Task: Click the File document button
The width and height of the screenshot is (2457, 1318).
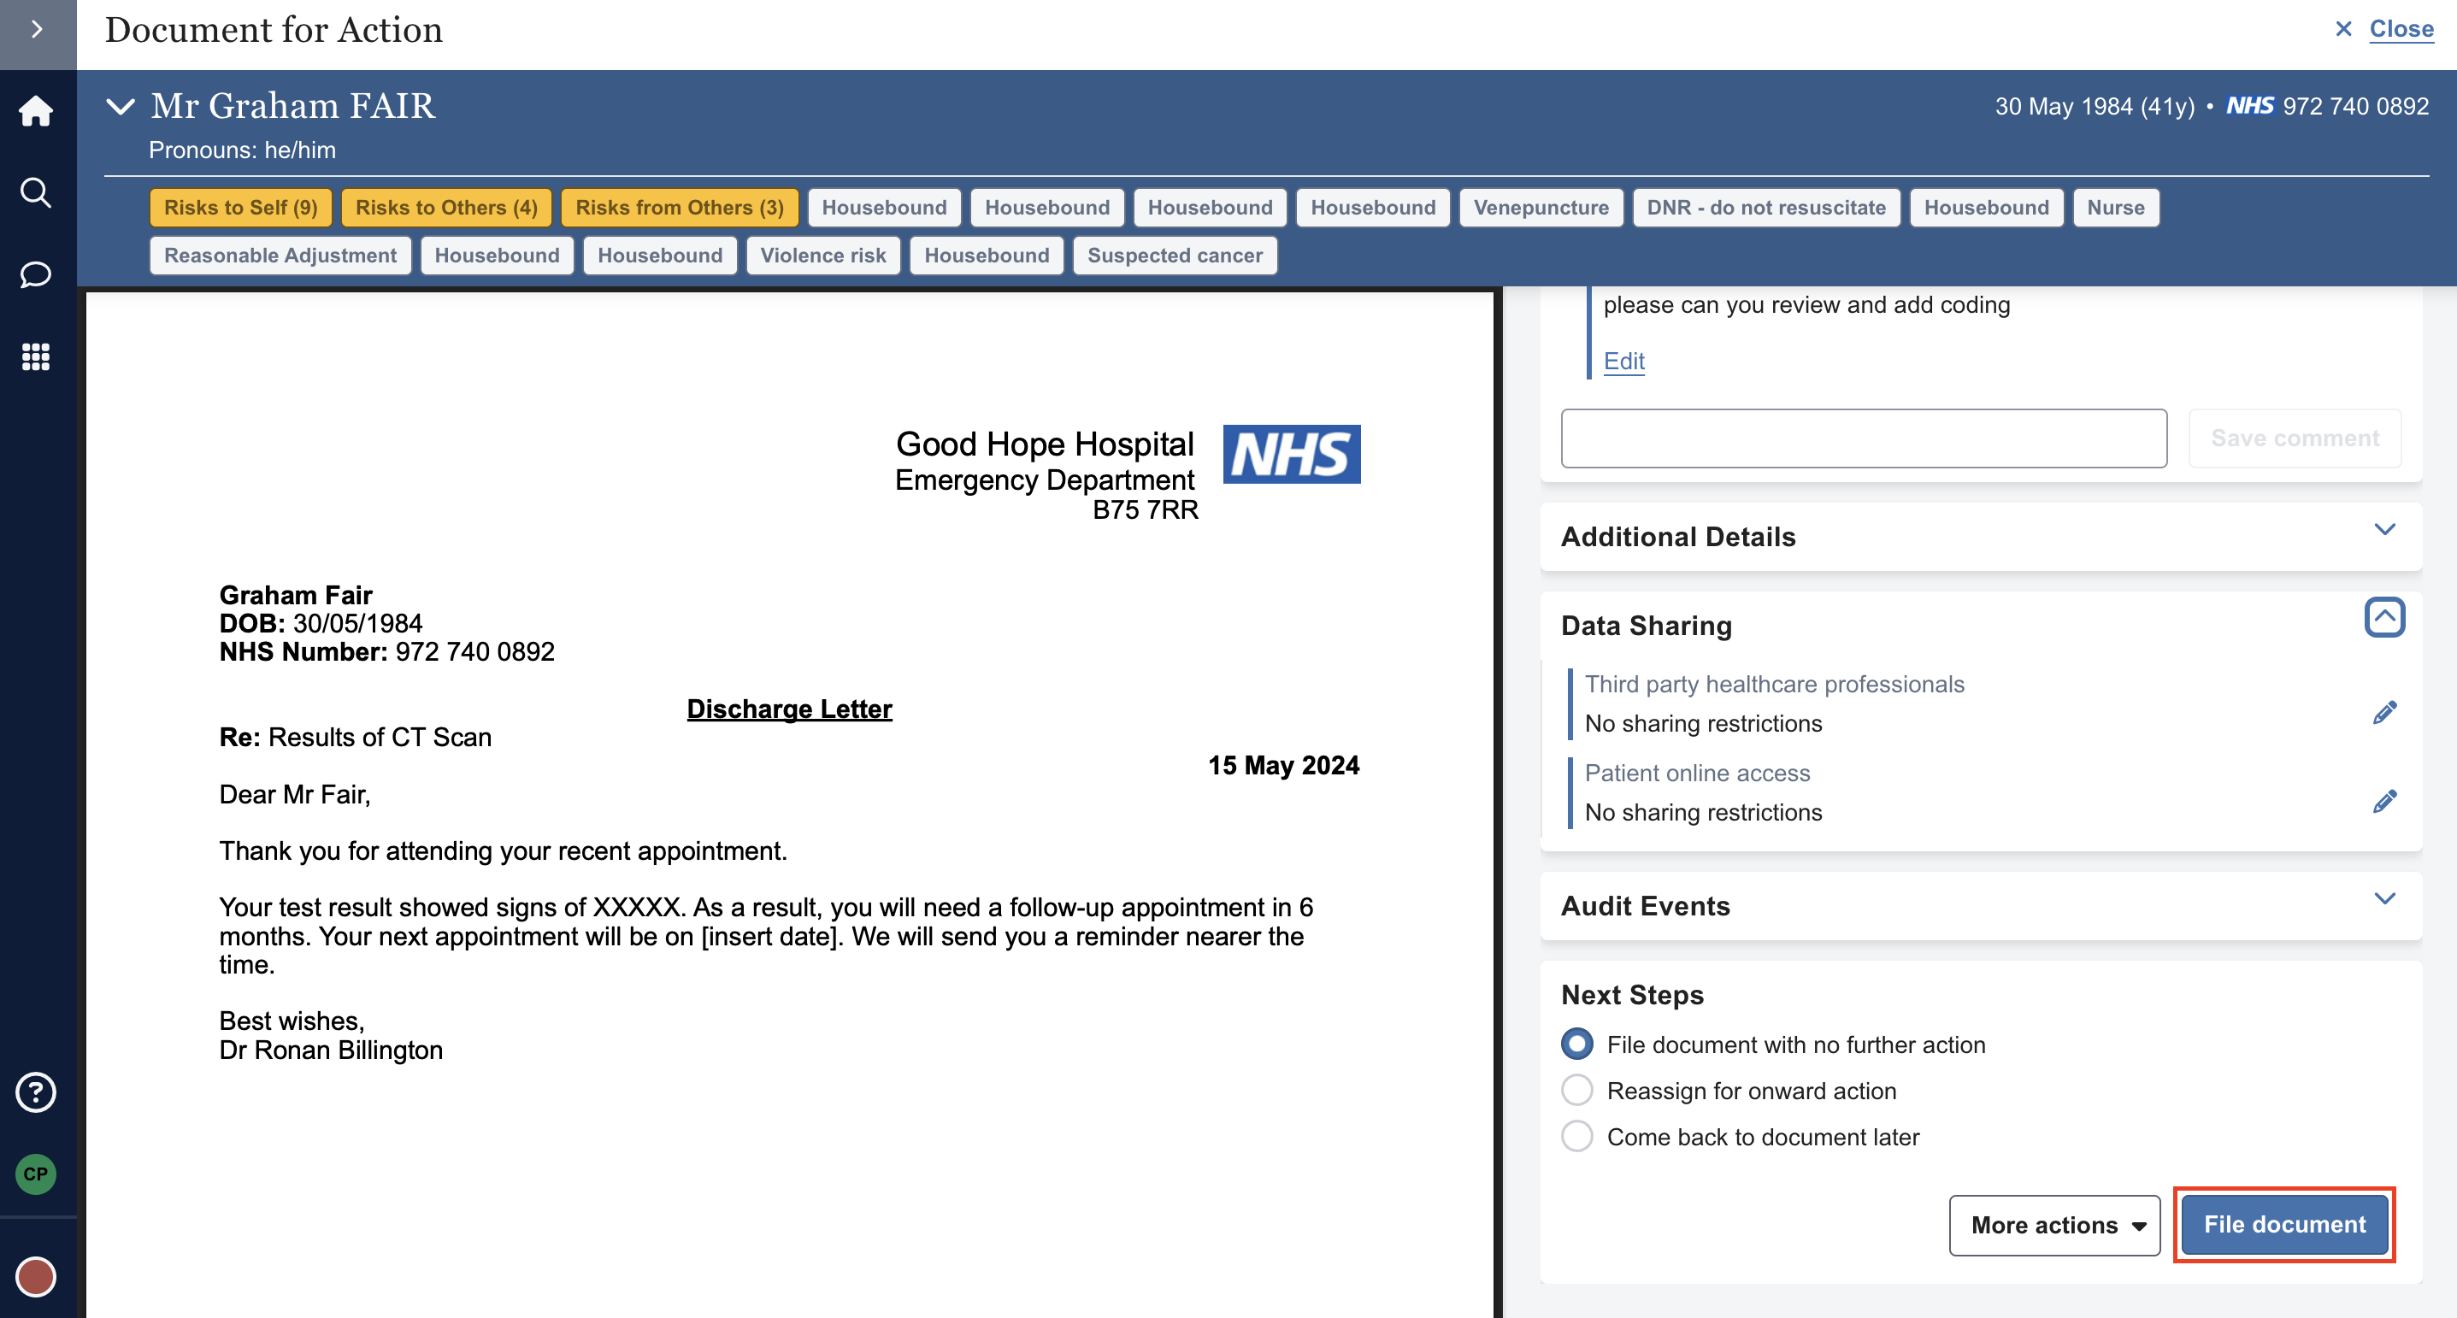Action: [x=2283, y=1225]
